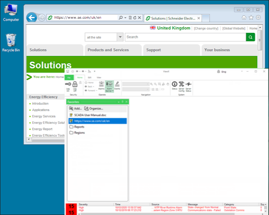Toggle auto-hide pin on Favorites panel
This screenshot has width=269, height=215.
pyautogui.click(x=122, y=102)
